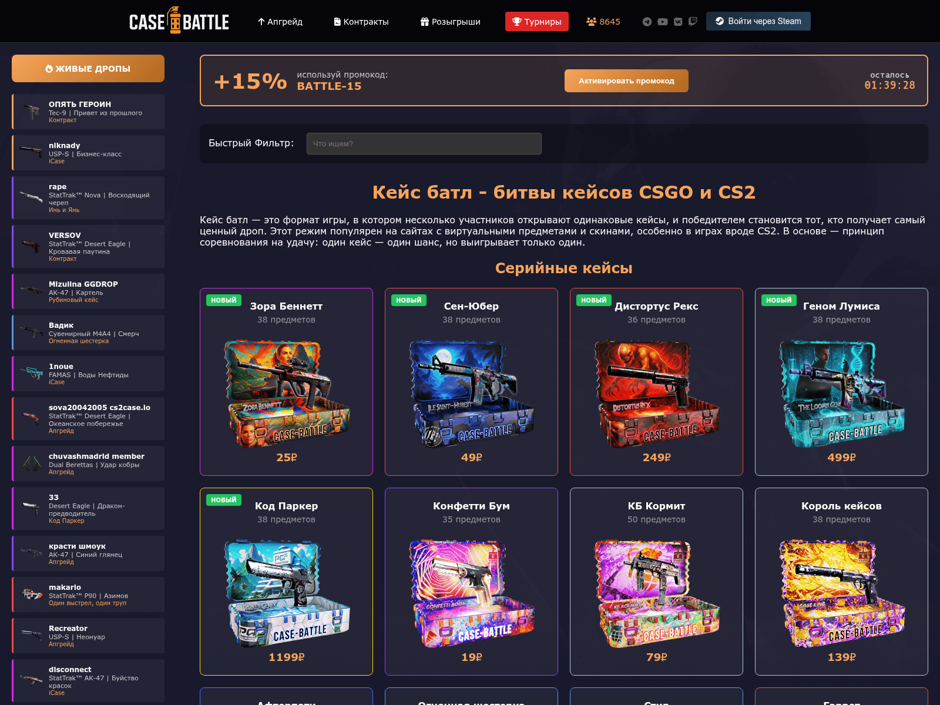940x705 pixels.
Task: Click the Живые дропы button
Action: 88,69
